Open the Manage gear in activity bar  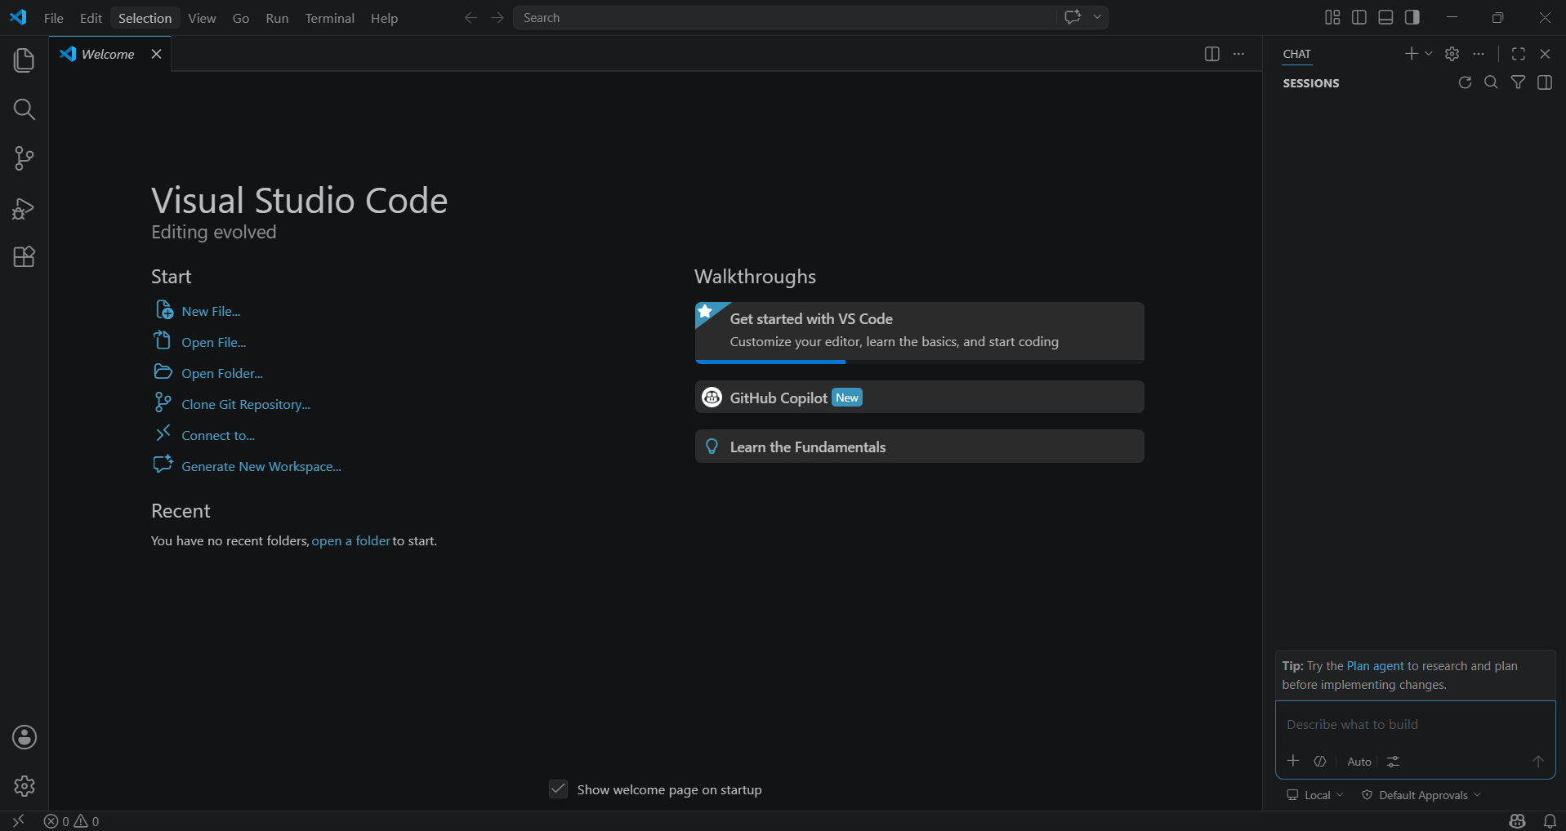(x=25, y=786)
